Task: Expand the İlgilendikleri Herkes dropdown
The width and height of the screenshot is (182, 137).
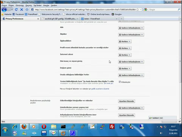Action: (125, 42)
